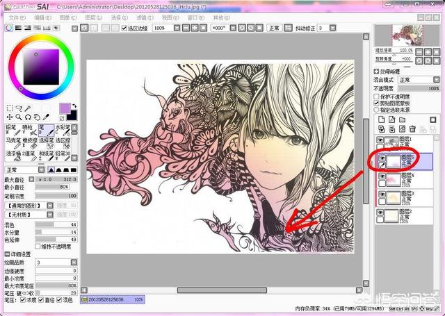This screenshot has height=316, width=445.
Task: Open the 绘画品质 quality dropdown
Action: [x=74, y=262]
